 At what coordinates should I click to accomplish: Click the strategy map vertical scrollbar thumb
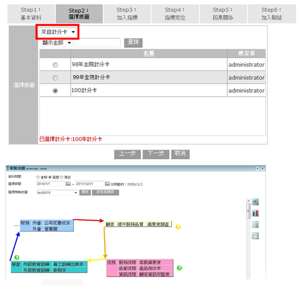248,211
